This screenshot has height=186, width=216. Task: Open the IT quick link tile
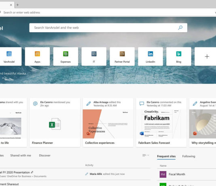tap(94, 56)
